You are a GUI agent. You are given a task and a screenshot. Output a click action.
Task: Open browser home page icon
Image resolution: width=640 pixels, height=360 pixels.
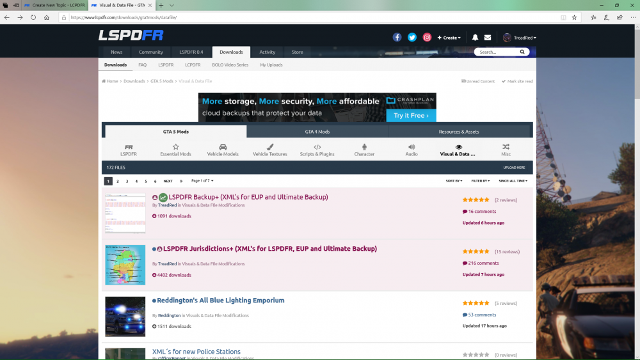(x=47, y=17)
